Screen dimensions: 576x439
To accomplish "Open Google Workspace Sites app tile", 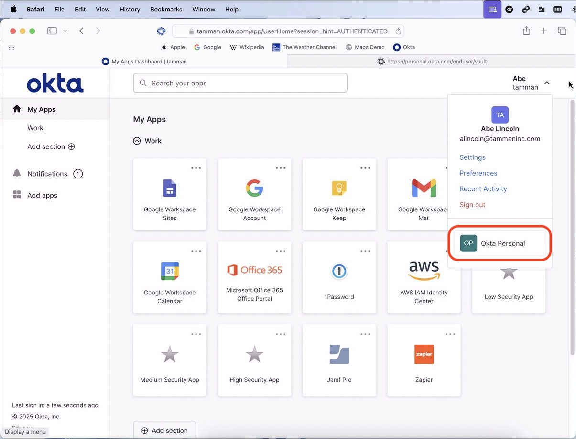I will (x=170, y=194).
